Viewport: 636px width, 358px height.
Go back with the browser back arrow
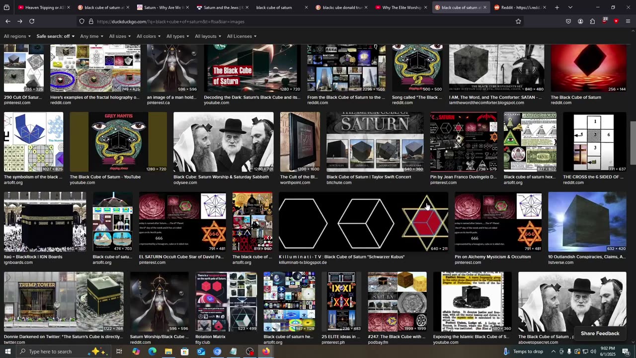[8, 21]
